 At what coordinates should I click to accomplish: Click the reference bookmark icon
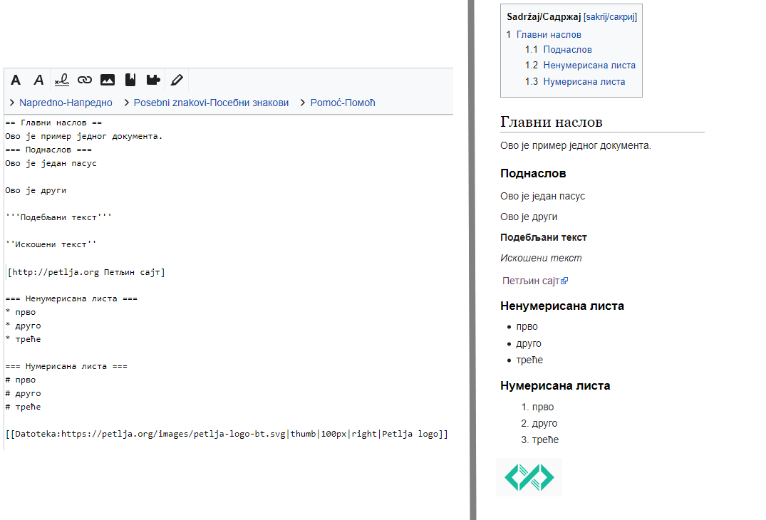130,80
